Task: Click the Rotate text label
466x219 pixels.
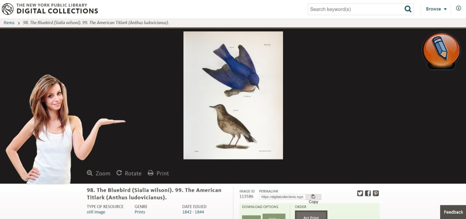Action: (x=133, y=173)
